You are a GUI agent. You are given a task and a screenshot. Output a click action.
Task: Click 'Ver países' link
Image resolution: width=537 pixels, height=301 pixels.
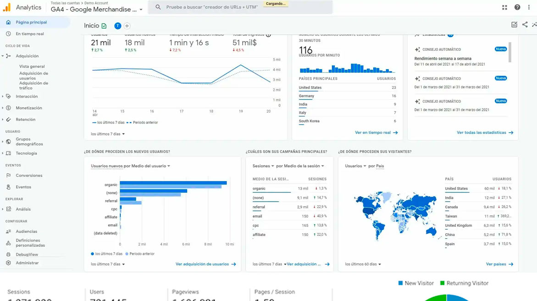[x=499, y=264]
